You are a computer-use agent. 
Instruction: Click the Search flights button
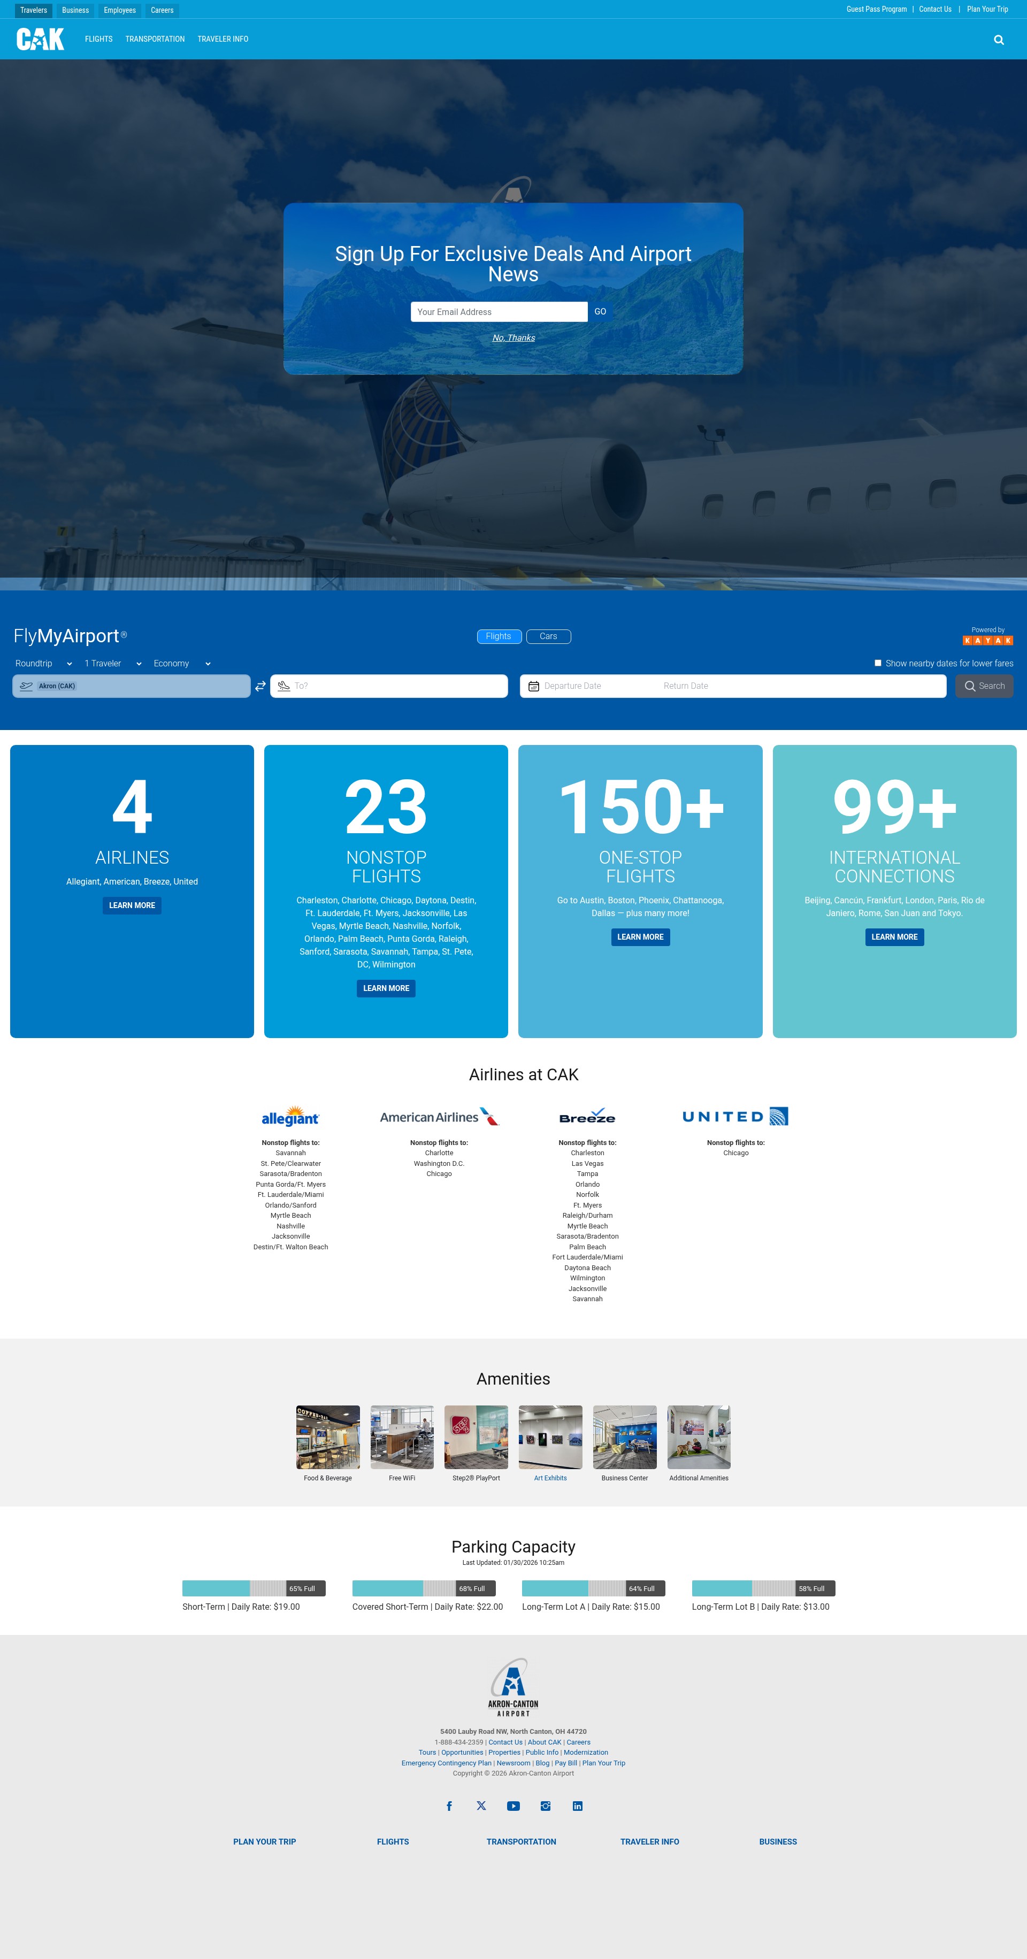984,686
